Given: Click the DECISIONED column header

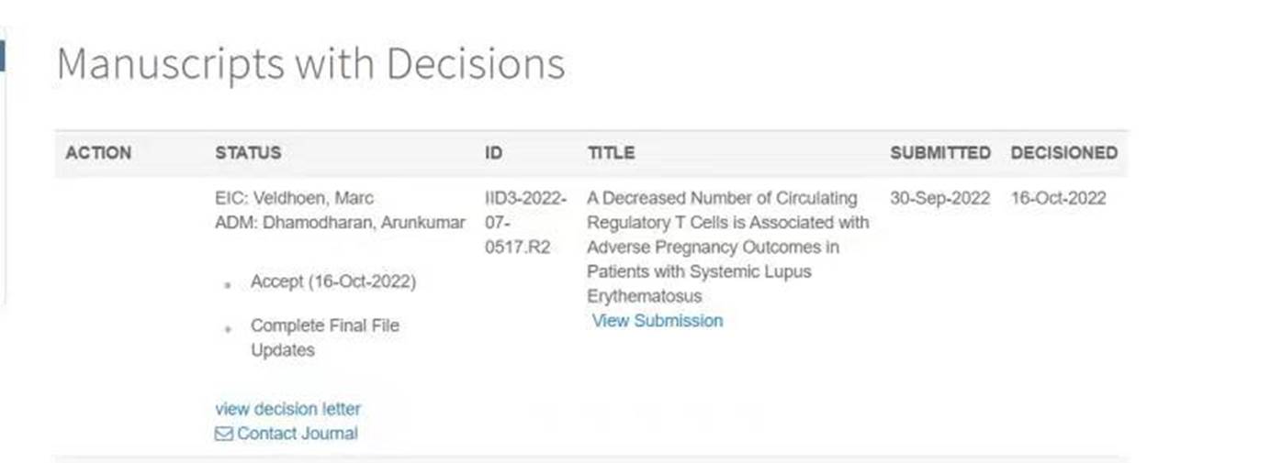Looking at the screenshot, I should pyautogui.click(x=1064, y=153).
